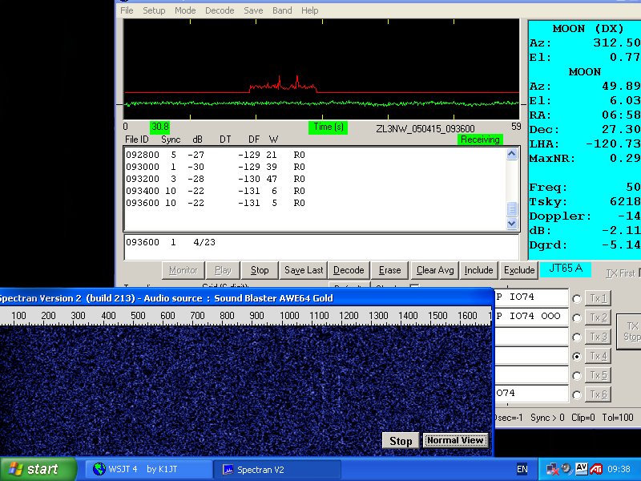
Task: Click the decode list scroll-down arrow
Action: [x=513, y=224]
